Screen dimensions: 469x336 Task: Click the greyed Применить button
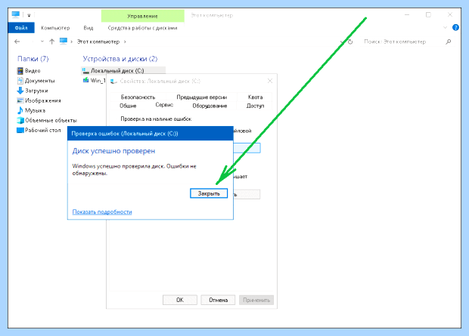point(256,300)
